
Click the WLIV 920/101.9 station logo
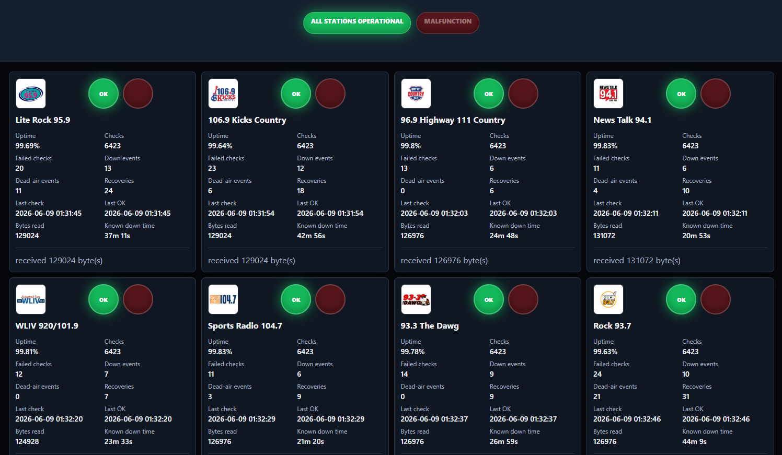31,299
